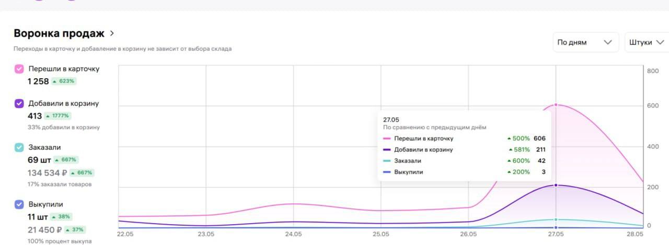The height and width of the screenshot is (245, 669).
Task: Select the purple cart data point at 27.05
Action: (556, 185)
